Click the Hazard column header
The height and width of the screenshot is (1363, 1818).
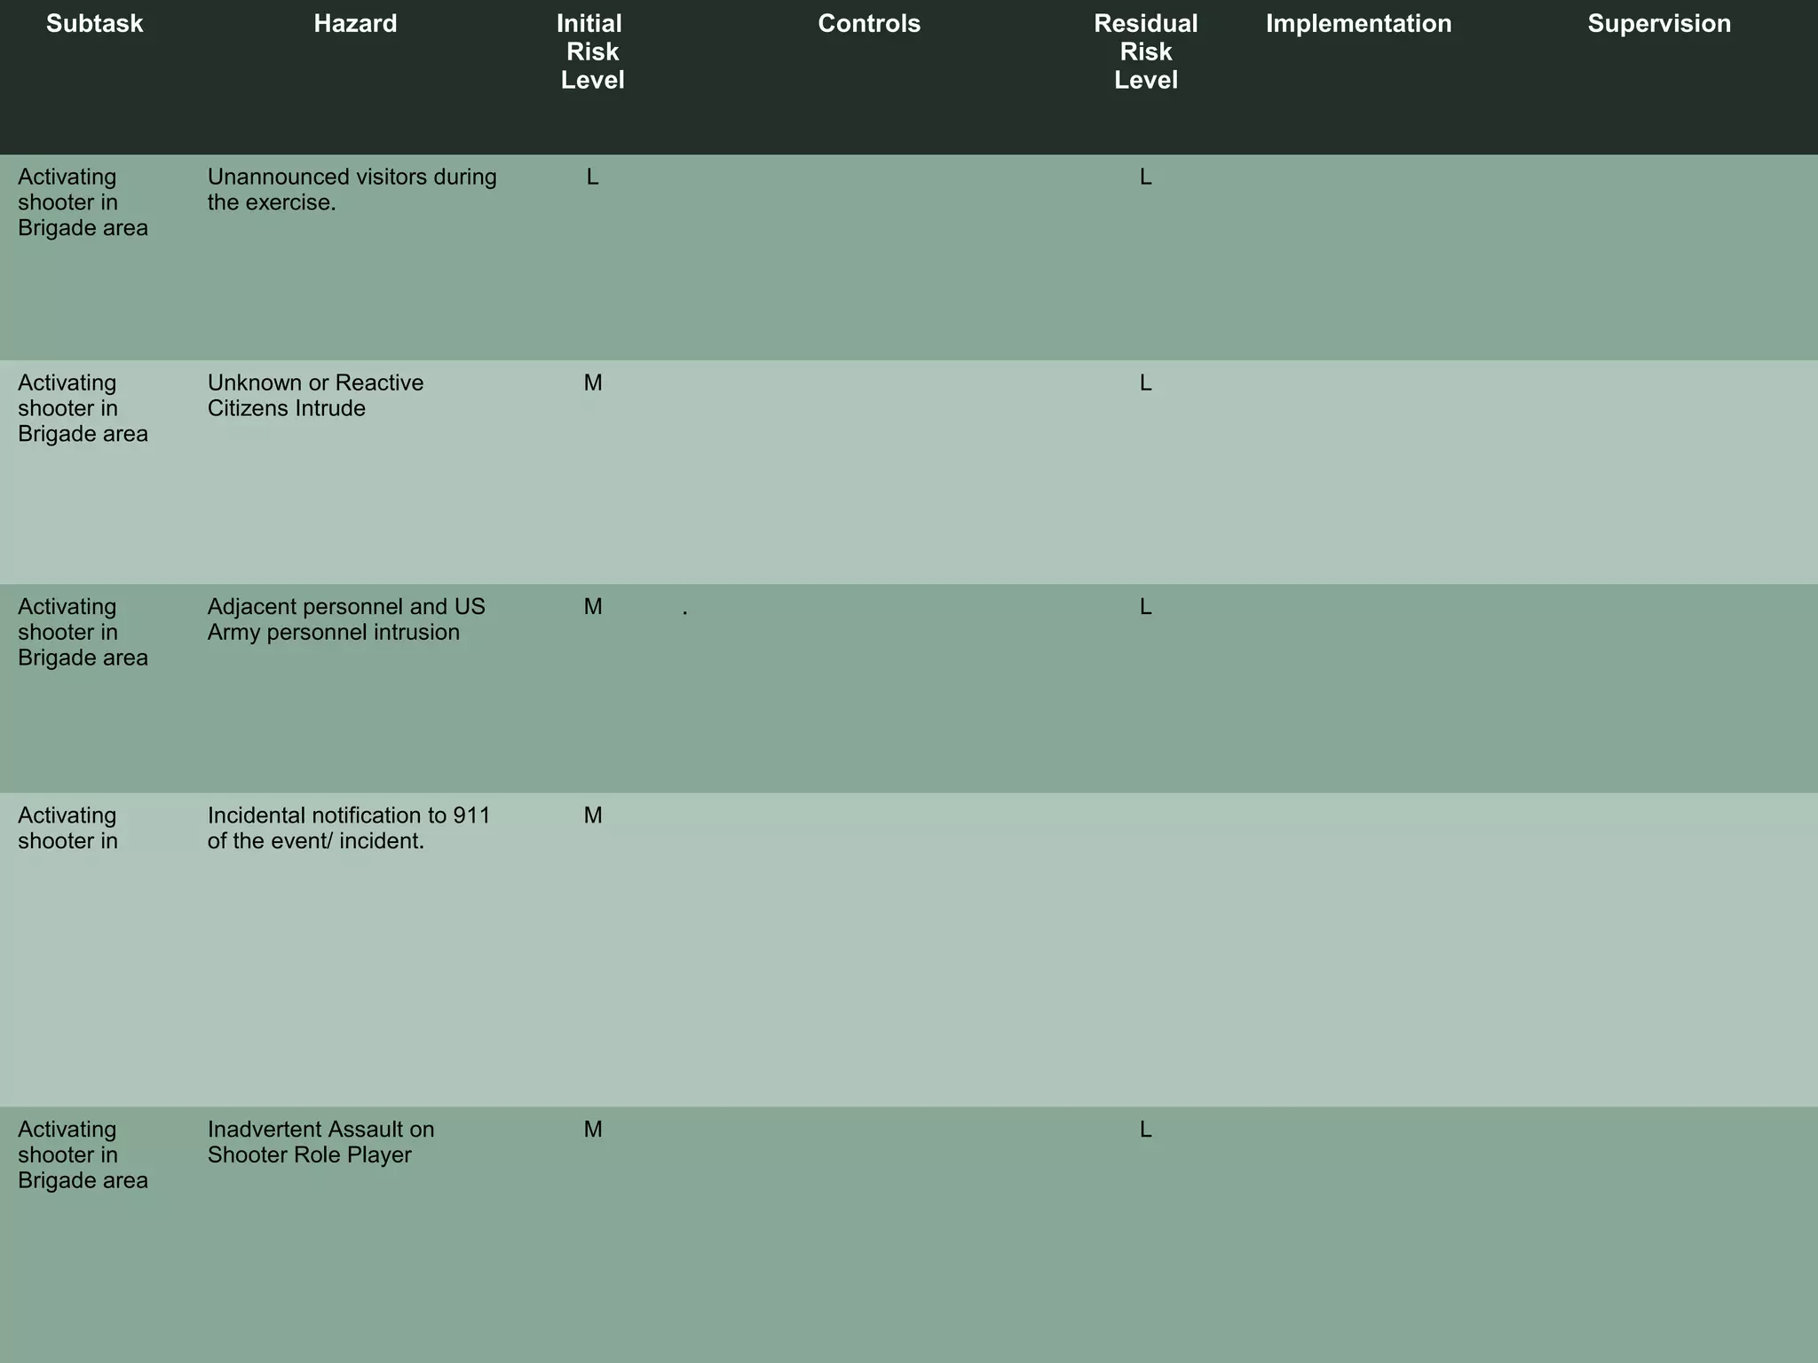pos(355,24)
